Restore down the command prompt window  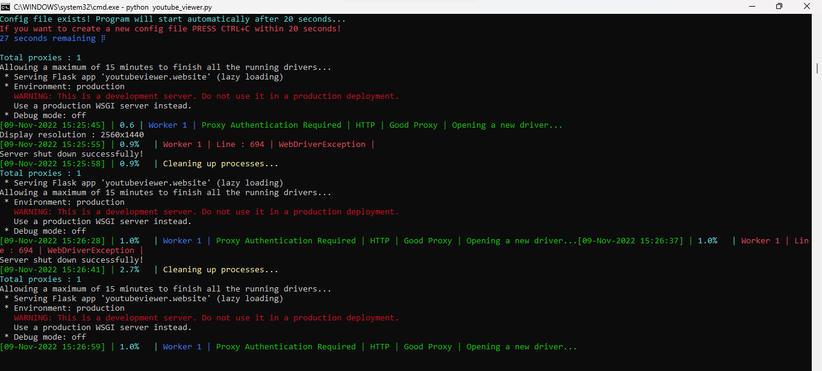(779, 7)
